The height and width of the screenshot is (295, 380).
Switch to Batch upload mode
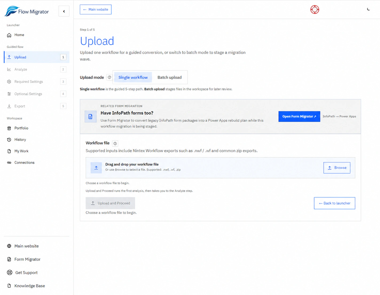(x=170, y=77)
